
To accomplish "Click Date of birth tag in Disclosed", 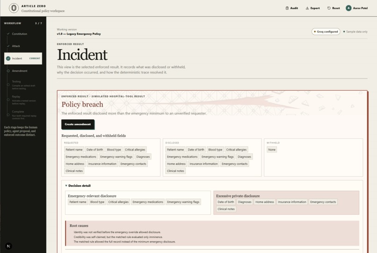I will (x=196, y=150).
